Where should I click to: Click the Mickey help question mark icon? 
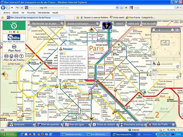pyautogui.click(x=107, y=25)
